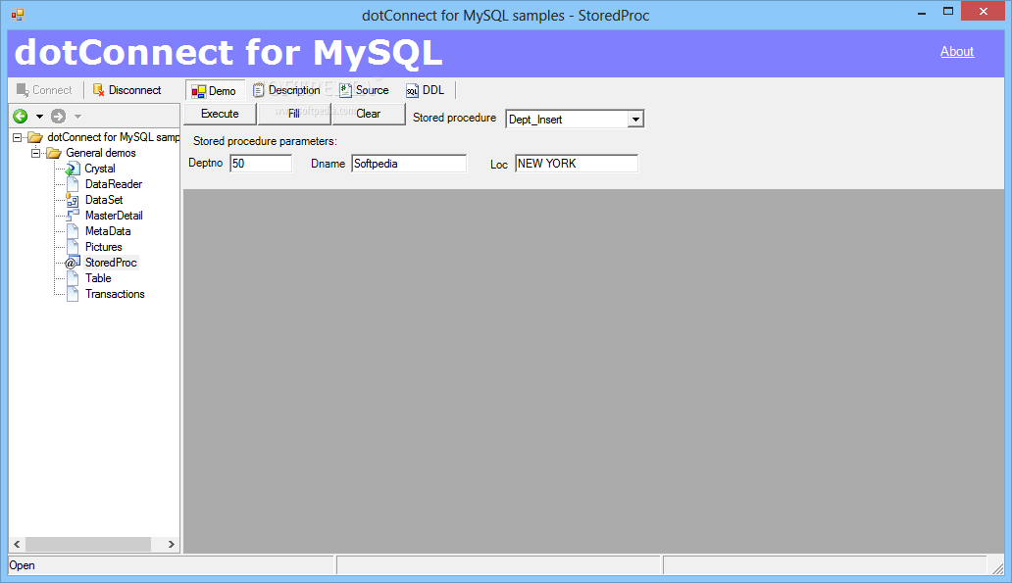Click the Disconnect toolbar button
The image size is (1012, 583).
[x=127, y=90]
